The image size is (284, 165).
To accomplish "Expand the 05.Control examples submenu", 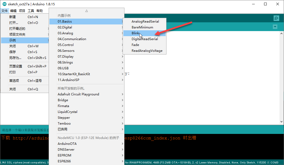I will 87,45.
